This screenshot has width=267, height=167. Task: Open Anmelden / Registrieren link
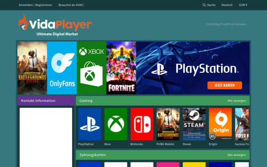[36, 5]
